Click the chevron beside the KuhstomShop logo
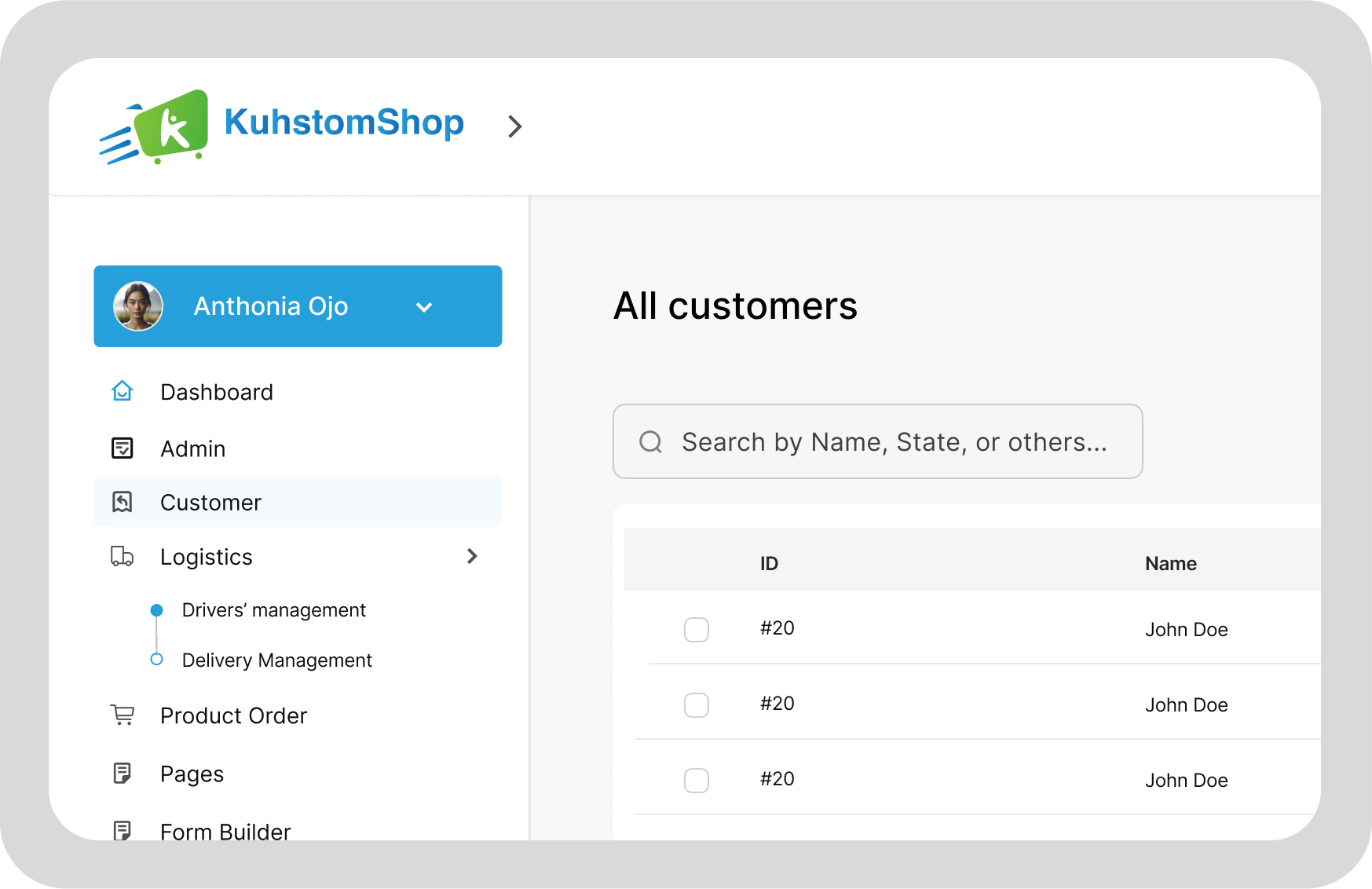This screenshot has width=1372, height=889. pos(515,126)
